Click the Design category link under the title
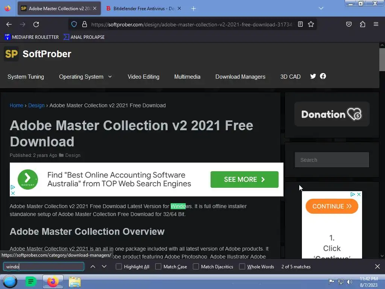Viewport: 385px width, 289px height. [x=73, y=155]
